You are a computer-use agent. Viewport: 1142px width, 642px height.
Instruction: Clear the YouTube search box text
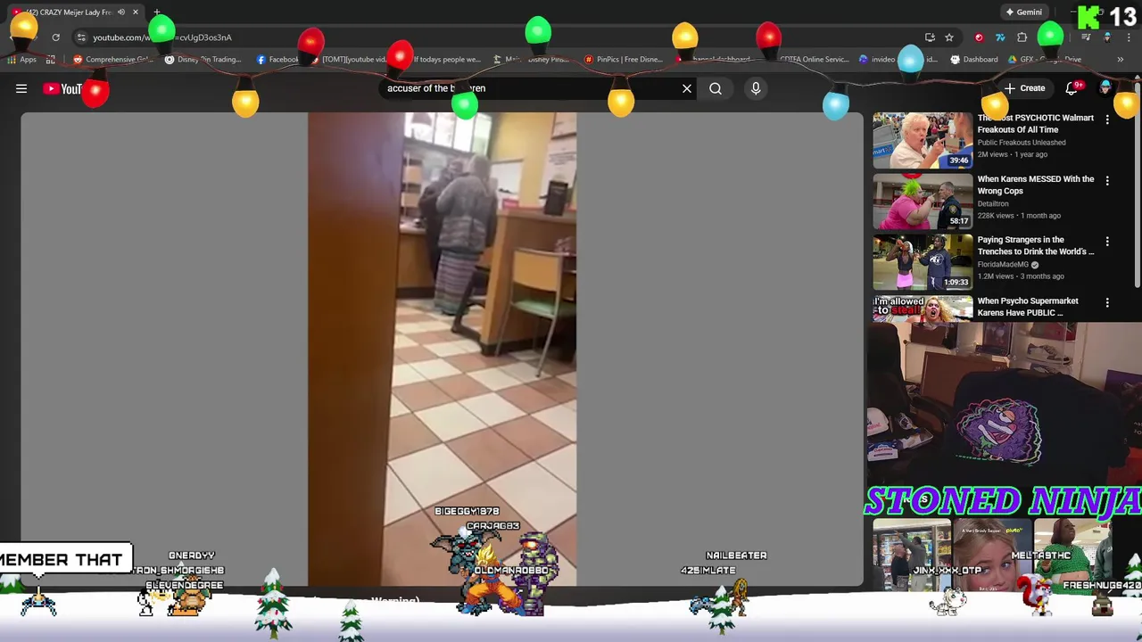[687, 88]
